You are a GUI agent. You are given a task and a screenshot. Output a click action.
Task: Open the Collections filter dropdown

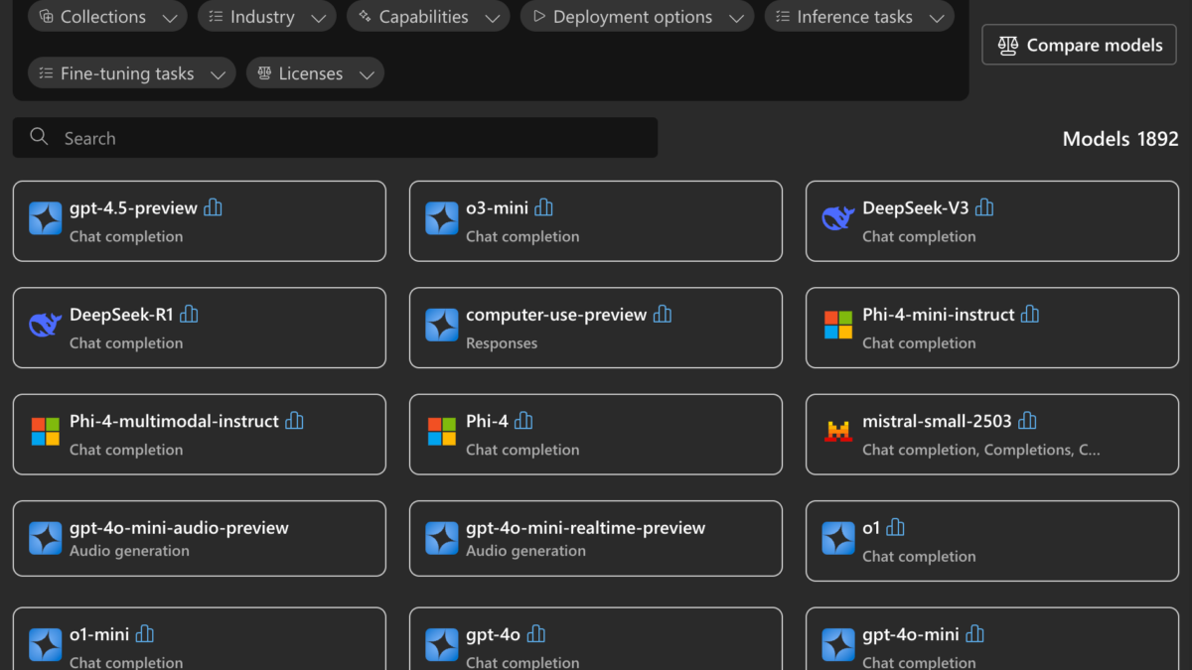[x=107, y=17]
